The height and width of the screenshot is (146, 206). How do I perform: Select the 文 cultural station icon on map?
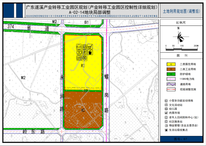pyautogui.click(x=79, y=53)
